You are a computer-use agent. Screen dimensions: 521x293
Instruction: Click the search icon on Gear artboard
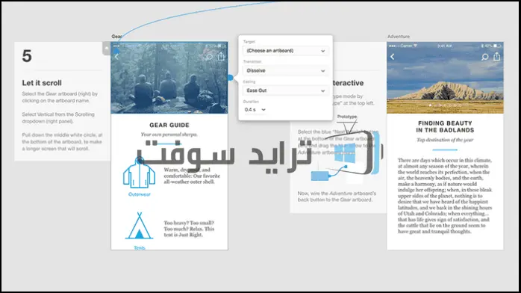(x=209, y=57)
